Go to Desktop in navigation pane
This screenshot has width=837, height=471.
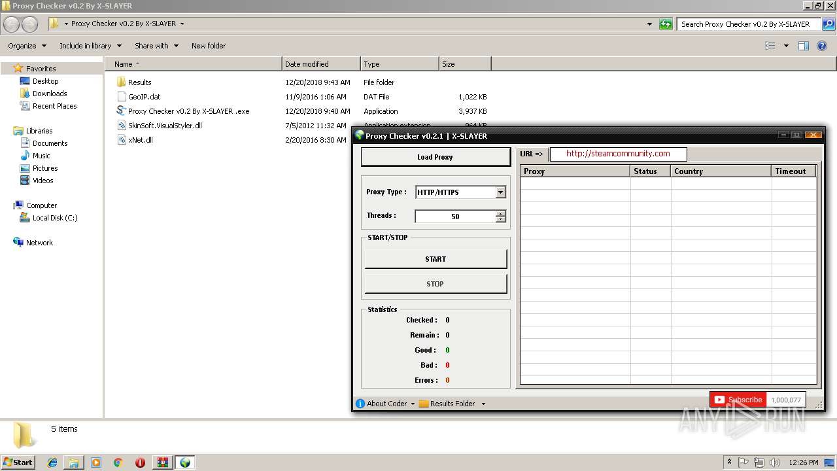click(45, 81)
